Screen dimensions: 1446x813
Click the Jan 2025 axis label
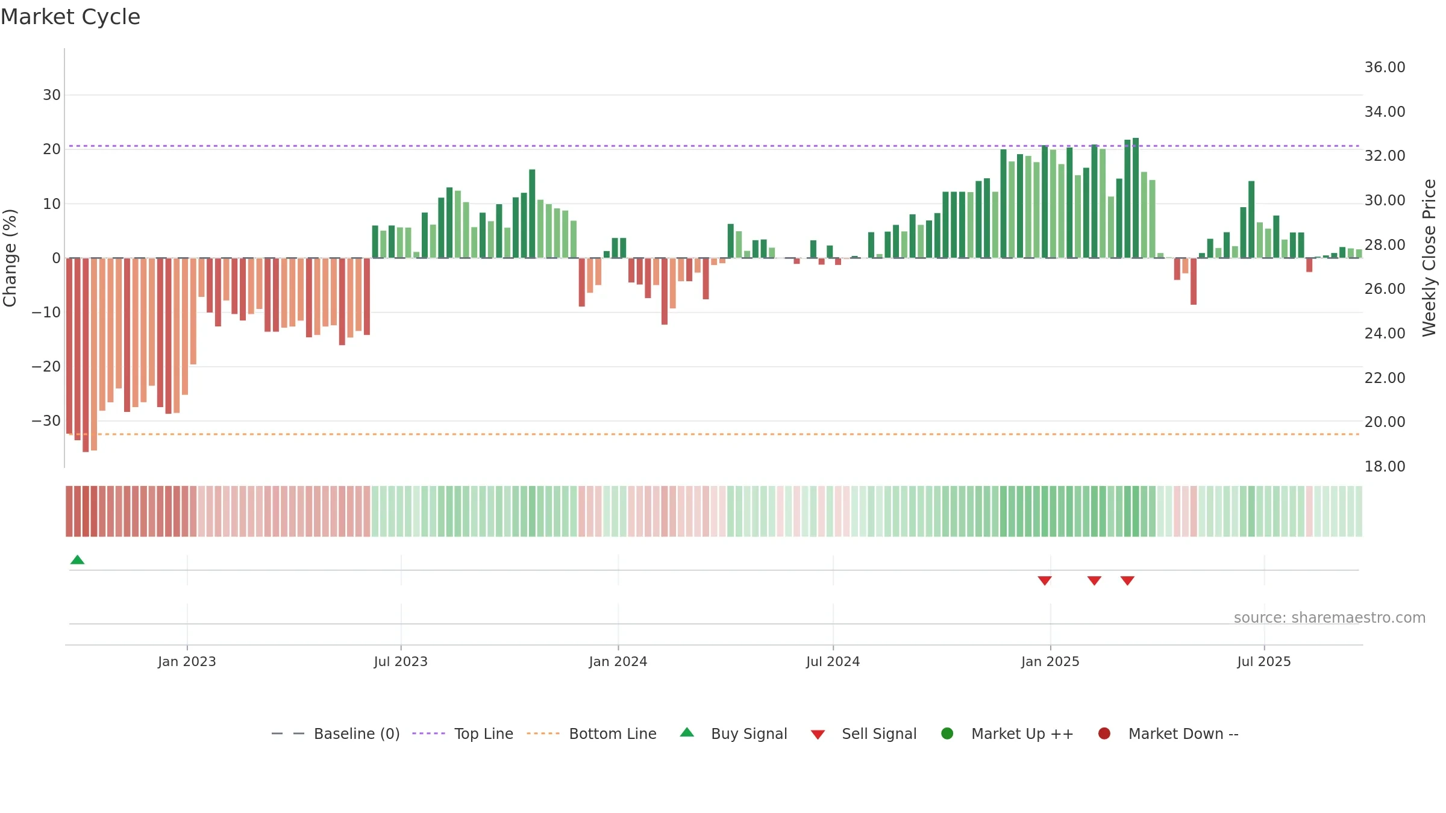point(1050,661)
